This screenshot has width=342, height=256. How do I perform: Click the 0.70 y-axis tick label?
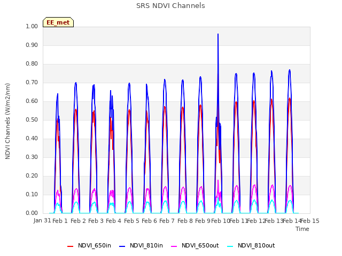32,83
